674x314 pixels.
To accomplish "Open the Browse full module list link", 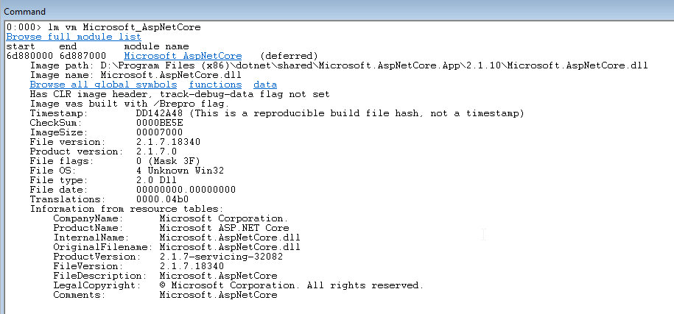I will 74,37.
